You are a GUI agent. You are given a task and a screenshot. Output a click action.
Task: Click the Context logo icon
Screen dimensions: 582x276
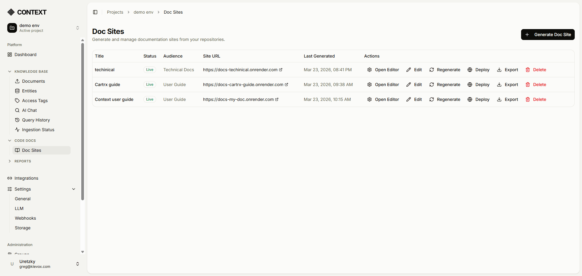tap(11, 12)
